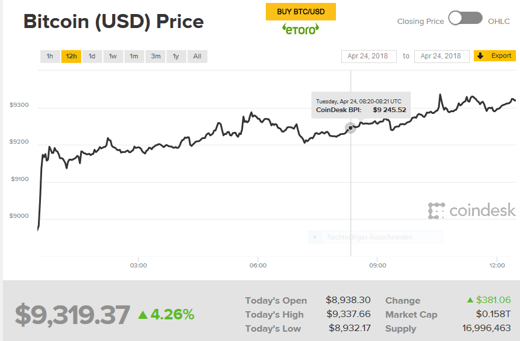Select the Closing Price mode label
Screen dimensions: 520x341
tap(421, 22)
